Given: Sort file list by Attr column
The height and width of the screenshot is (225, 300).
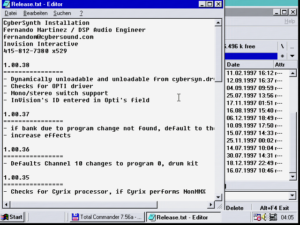Looking at the screenshot, I should 280,65.
